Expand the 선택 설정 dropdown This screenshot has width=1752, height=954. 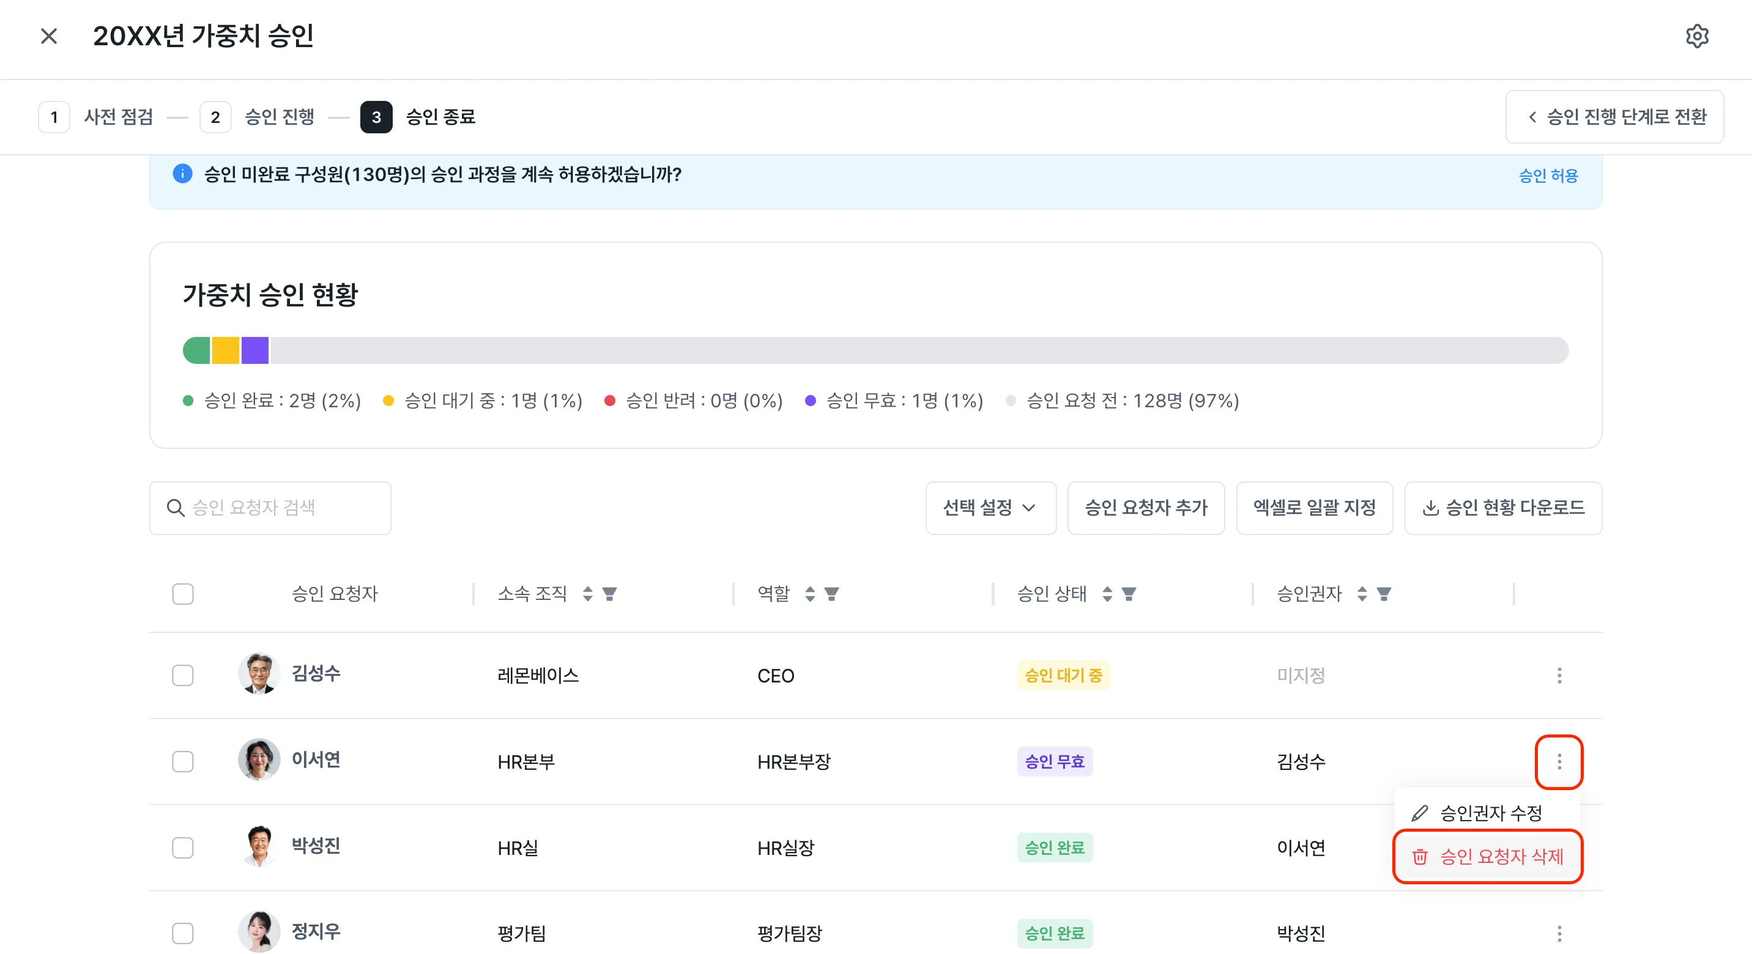[x=990, y=508]
